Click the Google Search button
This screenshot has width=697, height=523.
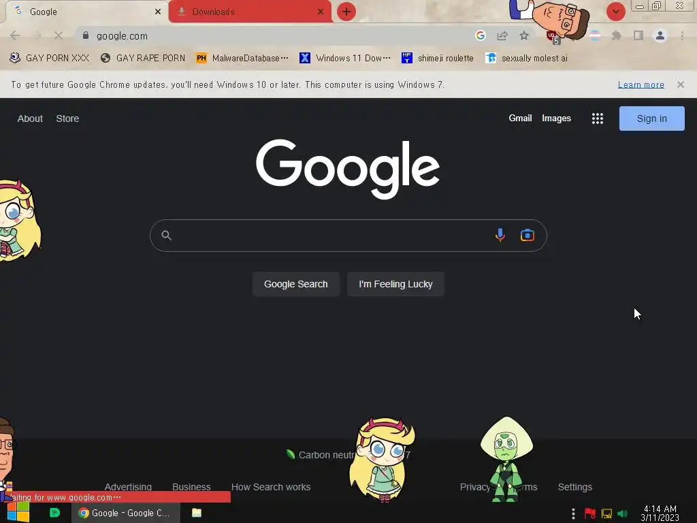tap(295, 284)
